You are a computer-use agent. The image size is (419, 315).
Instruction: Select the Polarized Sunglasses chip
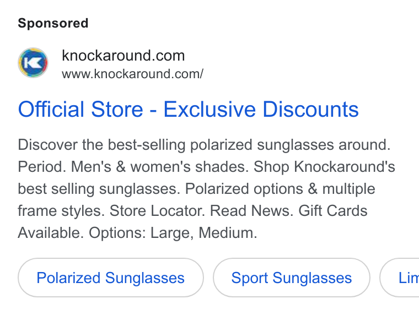[111, 278]
